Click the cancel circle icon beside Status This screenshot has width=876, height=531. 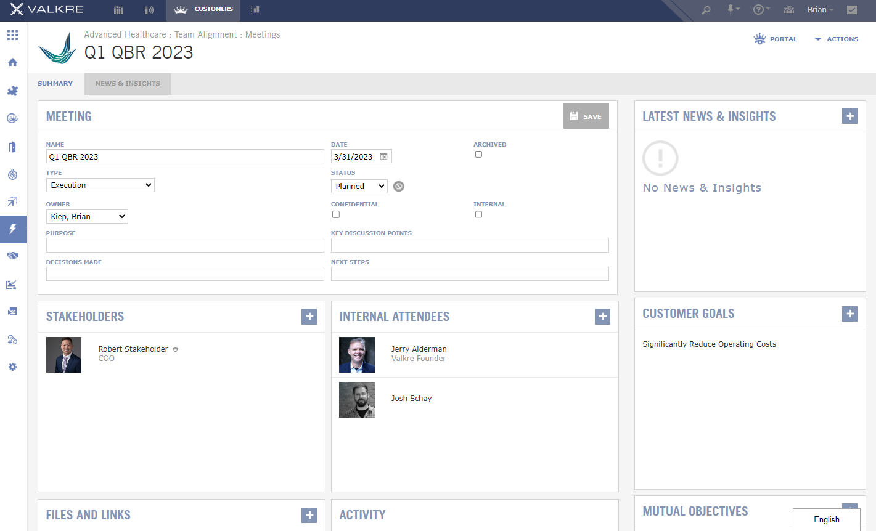pos(399,186)
